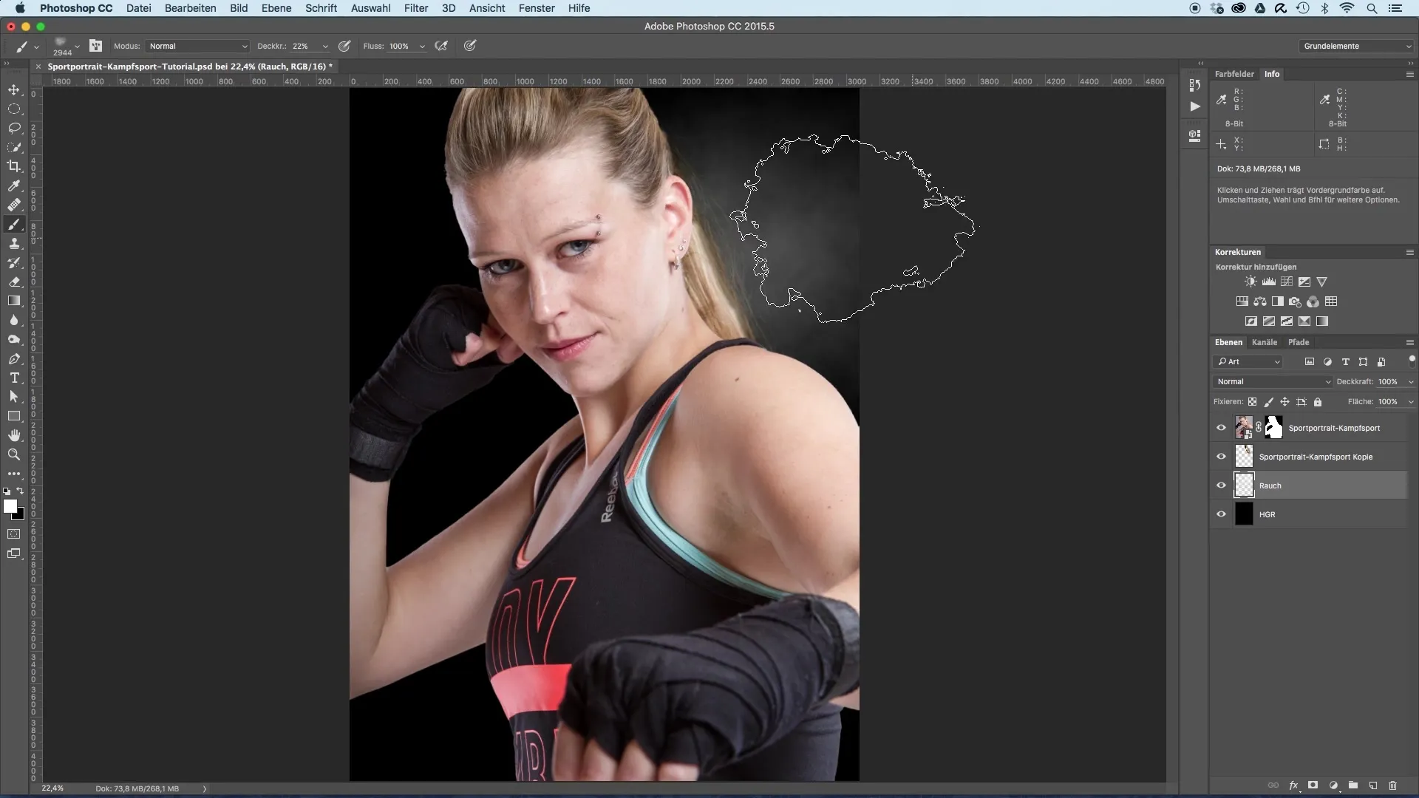Open the brush Modus dropdown
The image size is (1419, 798).
(x=197, y=46)
